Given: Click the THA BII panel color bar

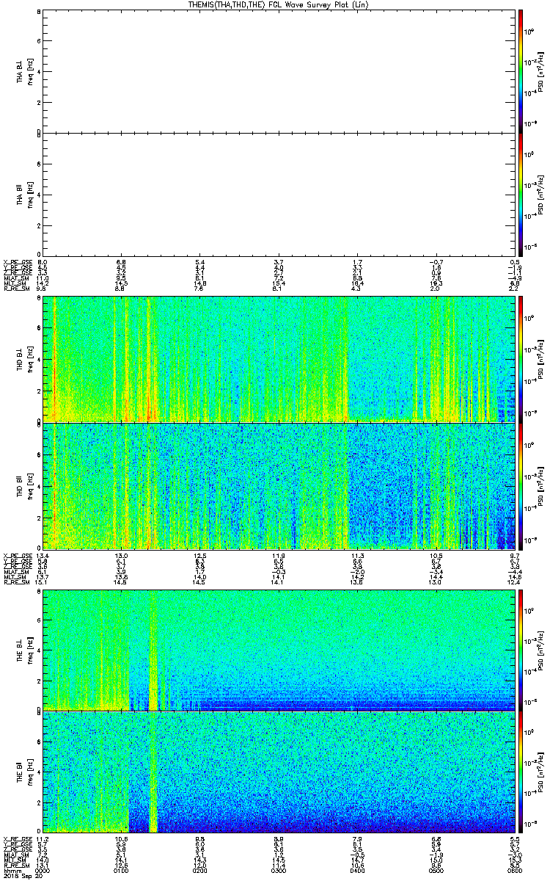Looking at the screenshot, I should [x=521, y=194].
